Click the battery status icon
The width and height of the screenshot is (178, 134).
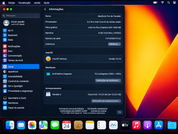(x=155, y=3)
